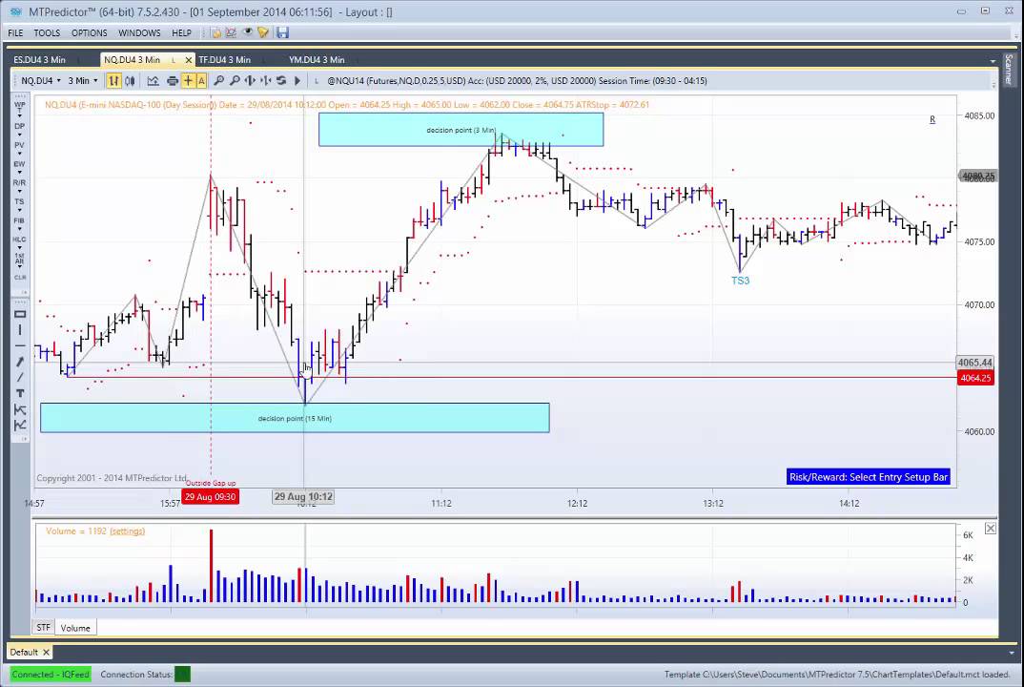Close the NQ.DU4 3 Min tab

[x=189, y=59]
